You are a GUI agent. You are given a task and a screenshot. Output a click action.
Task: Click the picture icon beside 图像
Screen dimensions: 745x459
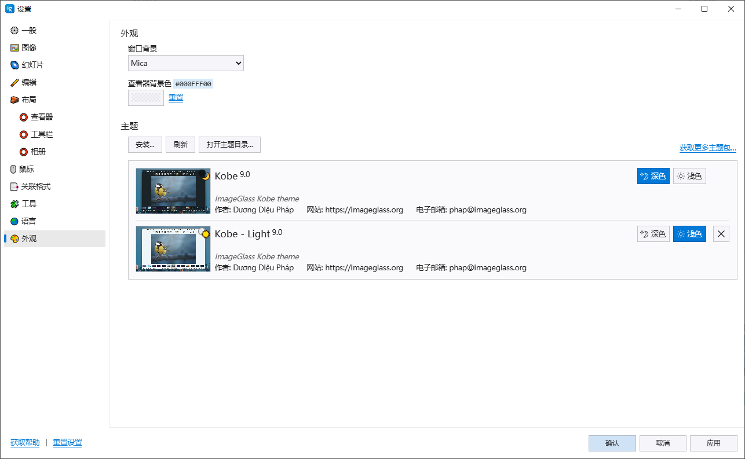click(14, 47)
